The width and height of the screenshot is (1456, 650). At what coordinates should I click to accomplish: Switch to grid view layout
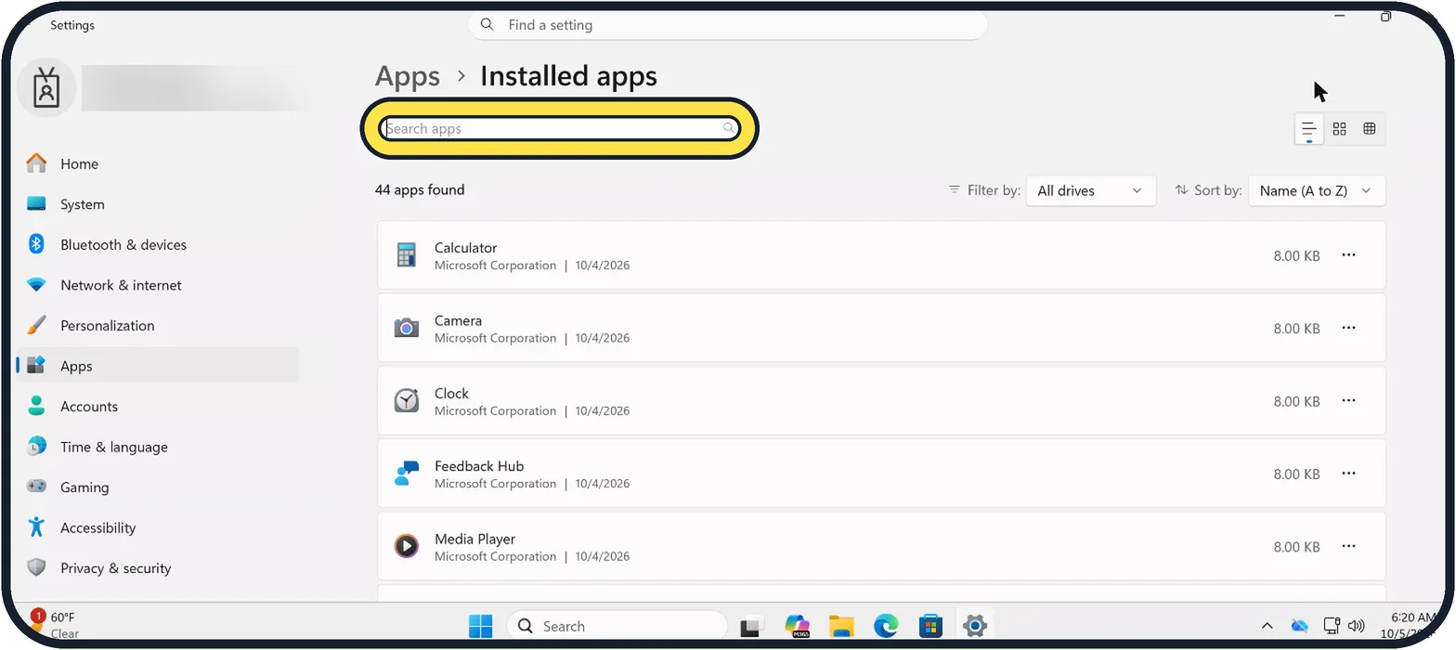[x=1339, y=129]
